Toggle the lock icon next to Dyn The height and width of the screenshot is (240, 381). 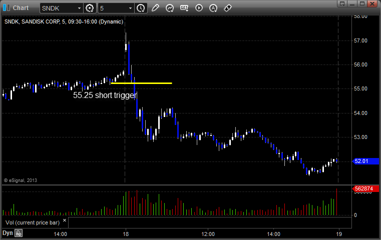coord(19,233)
